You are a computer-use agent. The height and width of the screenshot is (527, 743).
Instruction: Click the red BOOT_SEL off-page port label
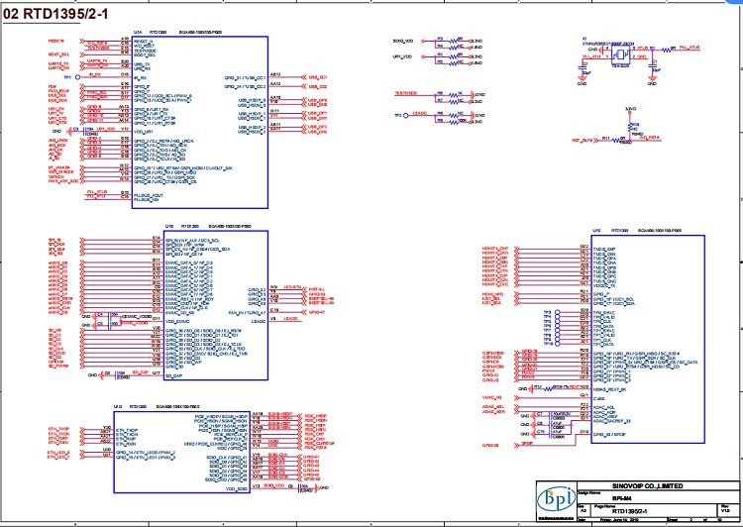(58, 54)
